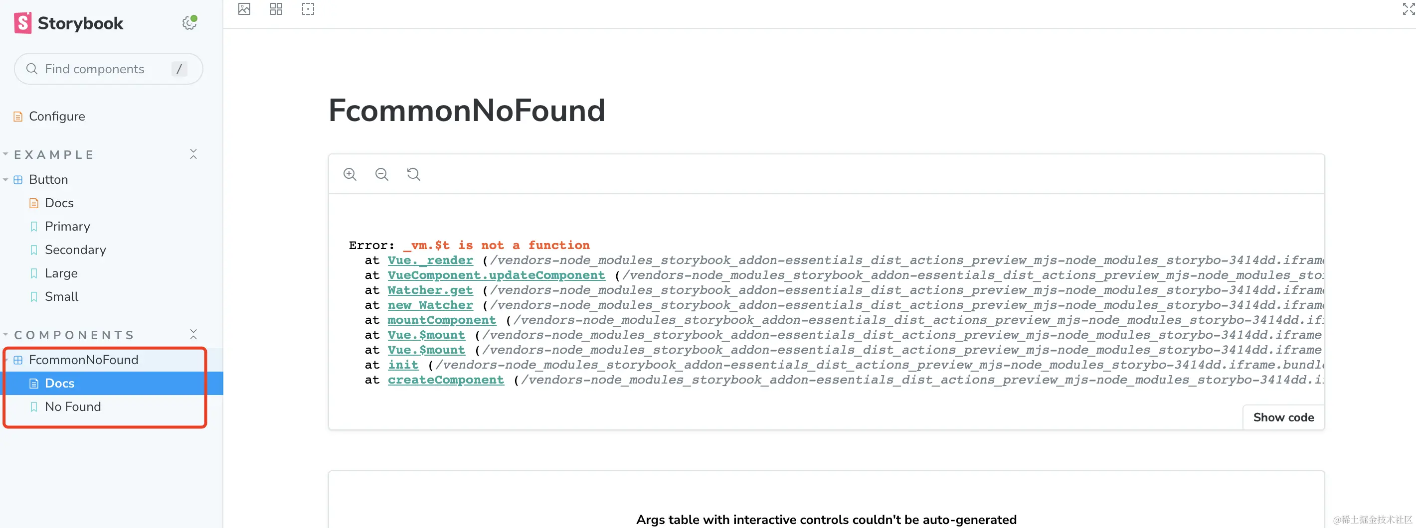Viewport: 1416px width, 528px height.
Task: Click the FcommonNoFound page heading
Action: 467,111
